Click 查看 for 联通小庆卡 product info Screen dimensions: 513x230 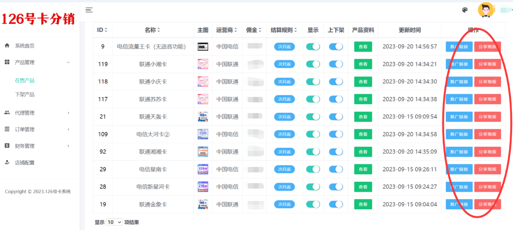(363, 82)
